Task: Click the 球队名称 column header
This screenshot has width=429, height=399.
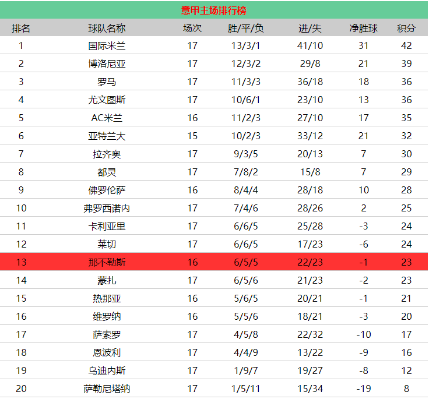Action: 107,28
